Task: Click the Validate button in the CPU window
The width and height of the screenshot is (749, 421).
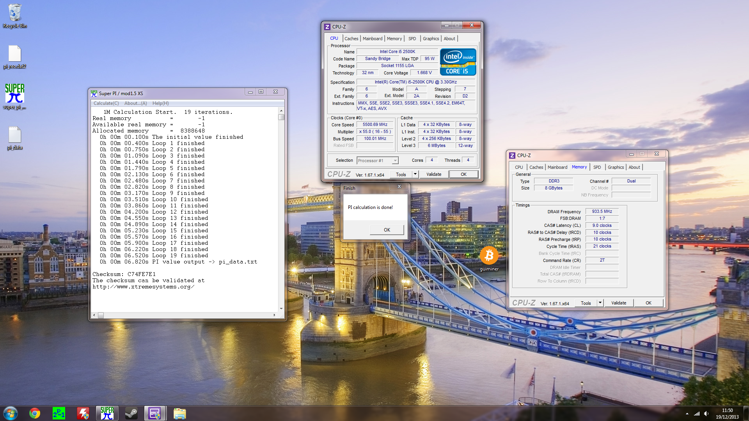Action: click(434, 174)
